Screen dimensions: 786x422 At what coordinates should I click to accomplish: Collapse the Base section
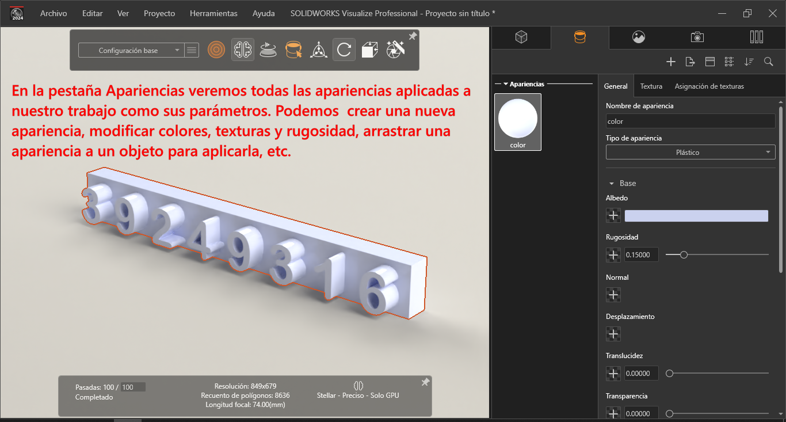tap(612, 184)
